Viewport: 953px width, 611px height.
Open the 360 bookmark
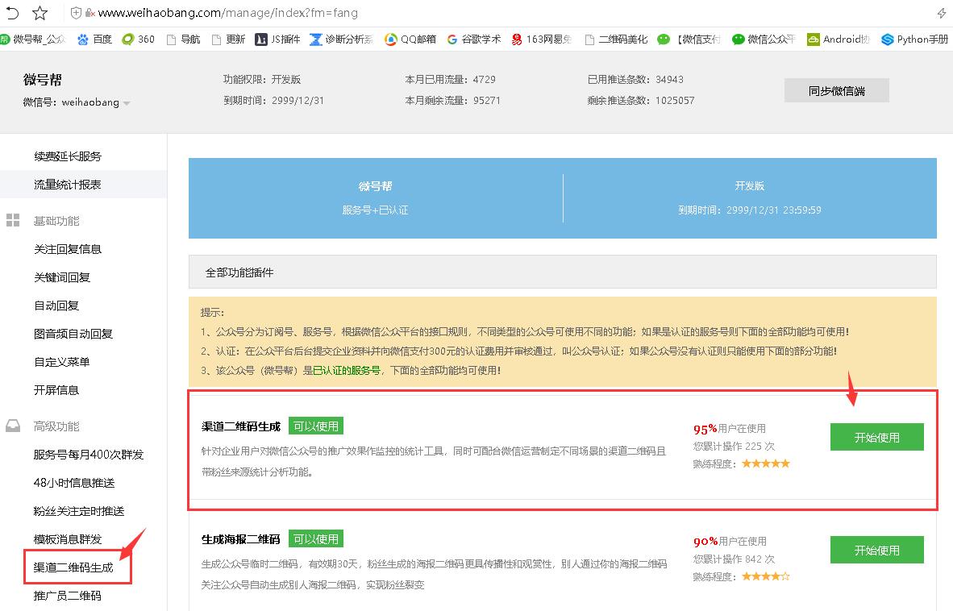[x=138, y=39]
